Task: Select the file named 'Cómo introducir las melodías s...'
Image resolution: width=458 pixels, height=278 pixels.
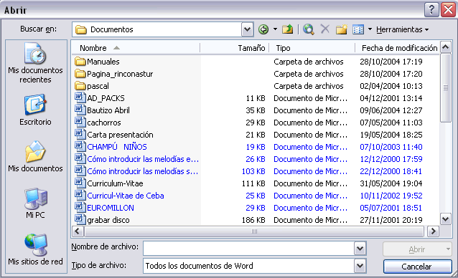Action: (143, 171)
